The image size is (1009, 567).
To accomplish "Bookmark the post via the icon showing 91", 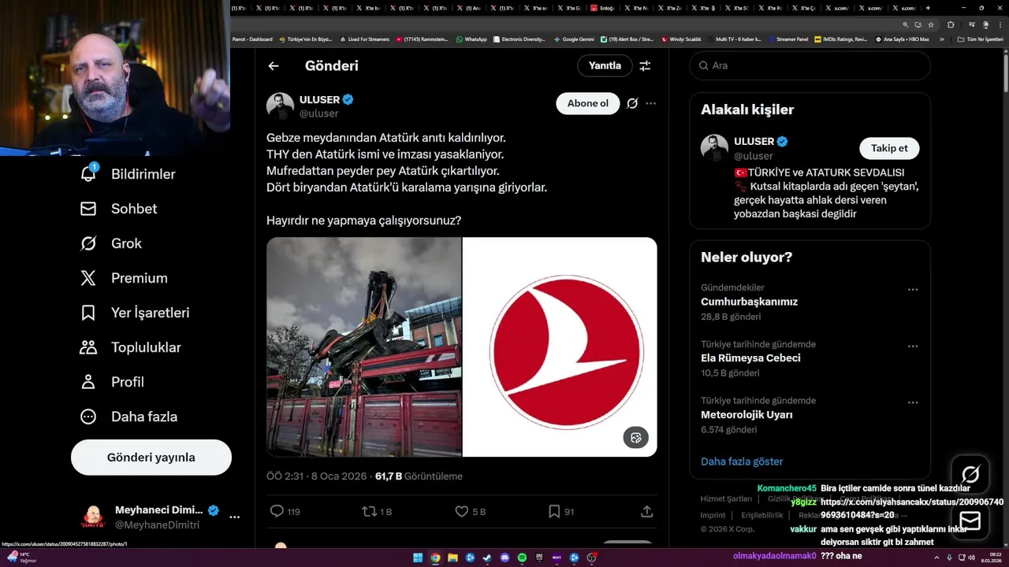I will coord(554,511).
